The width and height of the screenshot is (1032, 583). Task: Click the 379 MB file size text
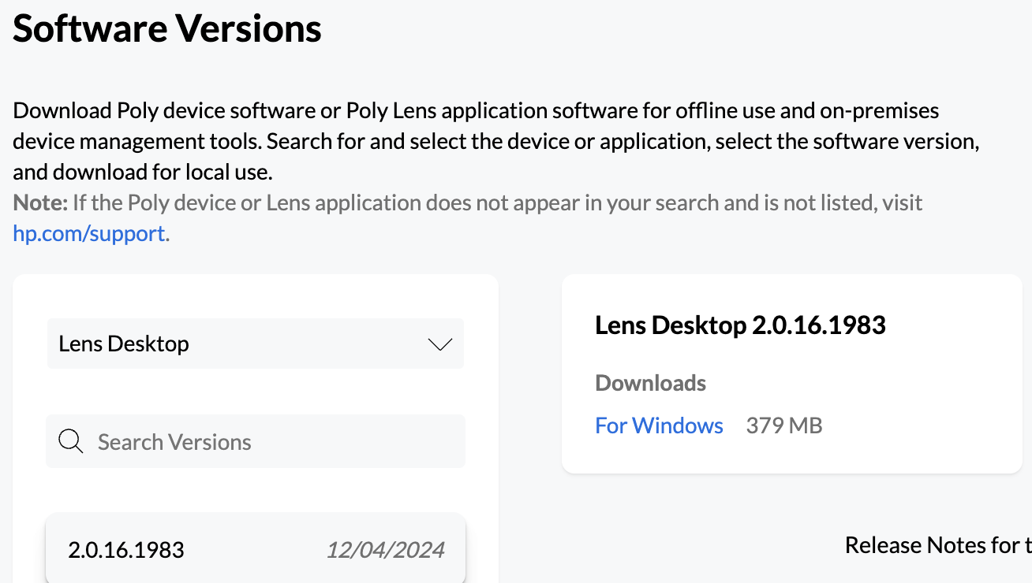(783, 425)
